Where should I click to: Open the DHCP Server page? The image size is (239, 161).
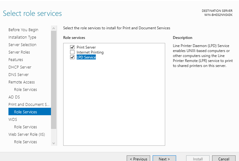pyautogui.click(x=20, y=67)
